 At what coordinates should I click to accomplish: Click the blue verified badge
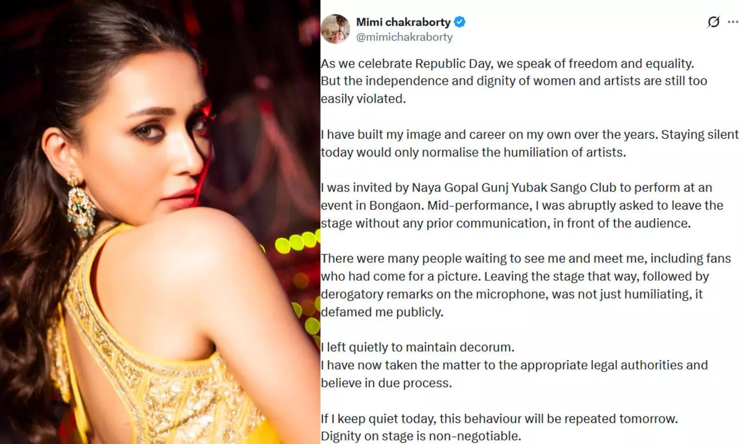[x=459, y=22]
